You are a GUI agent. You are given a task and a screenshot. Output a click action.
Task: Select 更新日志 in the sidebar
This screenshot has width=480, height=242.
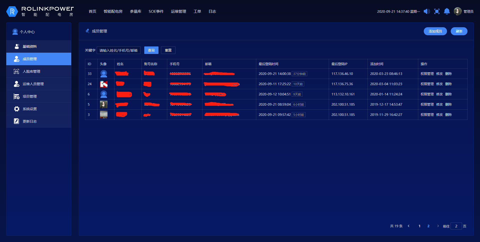tap(39, 121)
